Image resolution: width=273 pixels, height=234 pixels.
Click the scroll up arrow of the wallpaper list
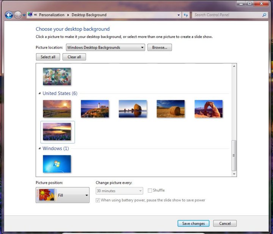[234, 66]
